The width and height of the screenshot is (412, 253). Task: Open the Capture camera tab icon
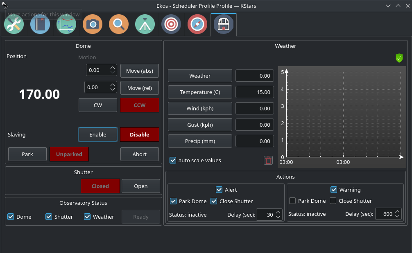(93, 25)
